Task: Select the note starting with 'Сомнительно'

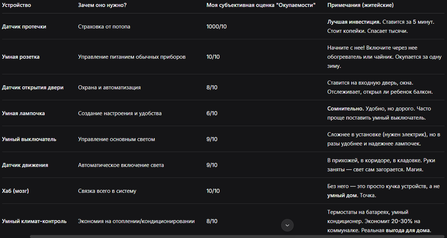Action: [376, 108]
